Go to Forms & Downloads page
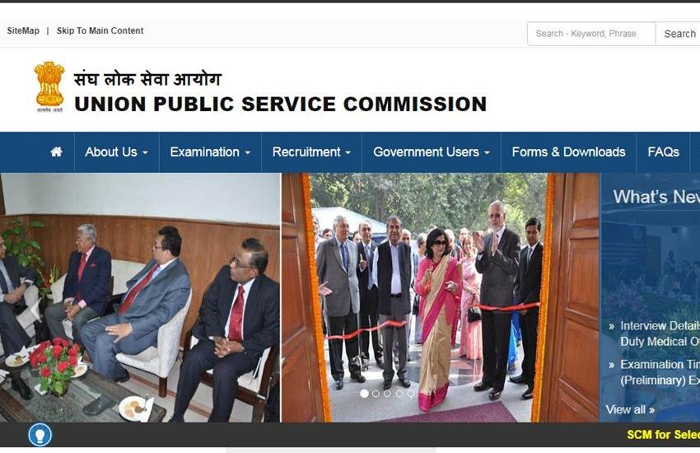The width and height of the screenshot is (700, 453). point(569,152)
